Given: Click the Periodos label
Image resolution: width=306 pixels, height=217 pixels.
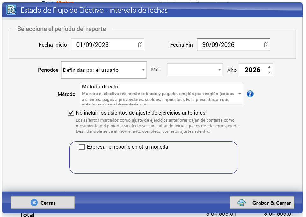Looking at the screenshot, I should pyautogui.click(x=48, y=70).
